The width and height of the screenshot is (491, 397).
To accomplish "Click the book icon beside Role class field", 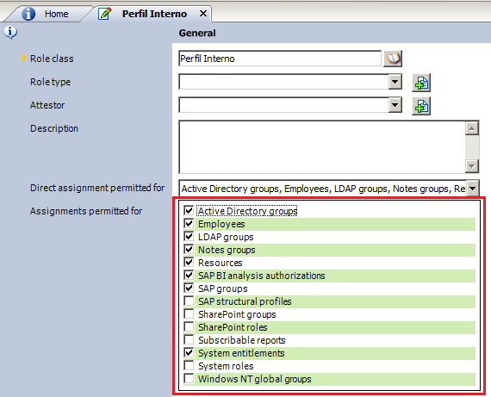I will tap(393, 59).
